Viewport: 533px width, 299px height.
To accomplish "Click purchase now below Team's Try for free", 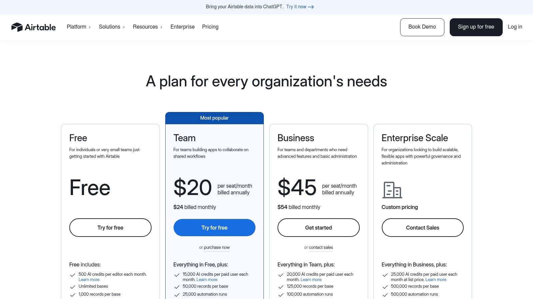I will click(x=217, y=248).
